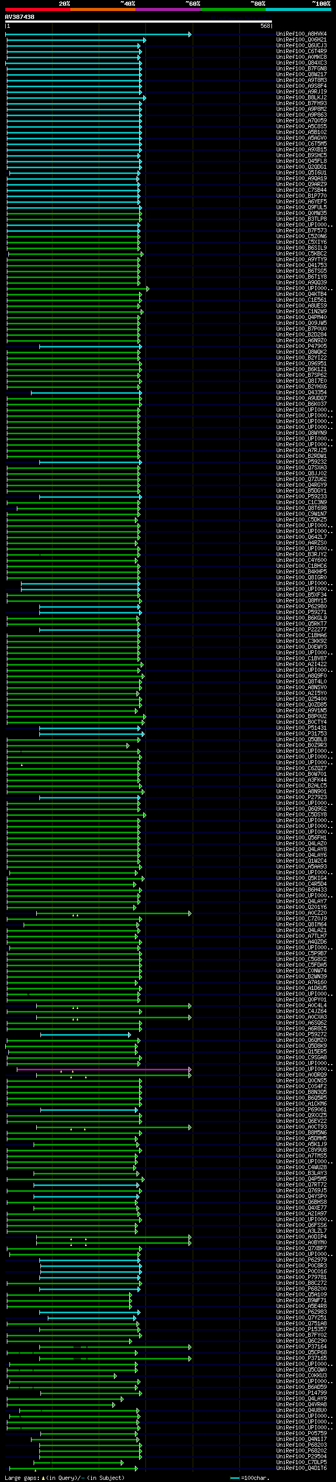The image size is (336, 1482).
Task: Select hit label UniRef100_Q8W217
Action: 301,74
